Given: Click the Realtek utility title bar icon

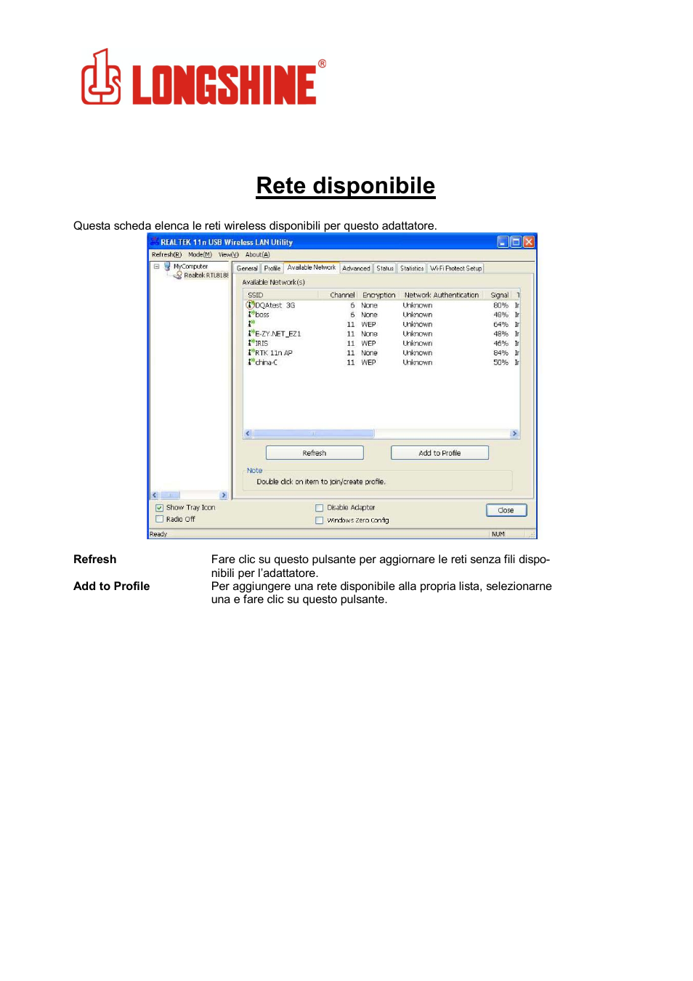Looking at the screenshot, I should pos(154,242).
